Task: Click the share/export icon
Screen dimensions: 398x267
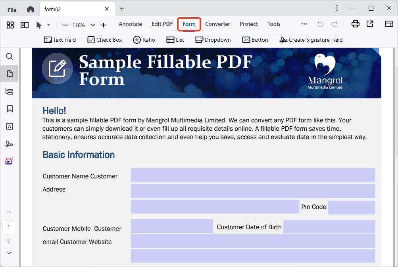Action: tap(370, 24)
